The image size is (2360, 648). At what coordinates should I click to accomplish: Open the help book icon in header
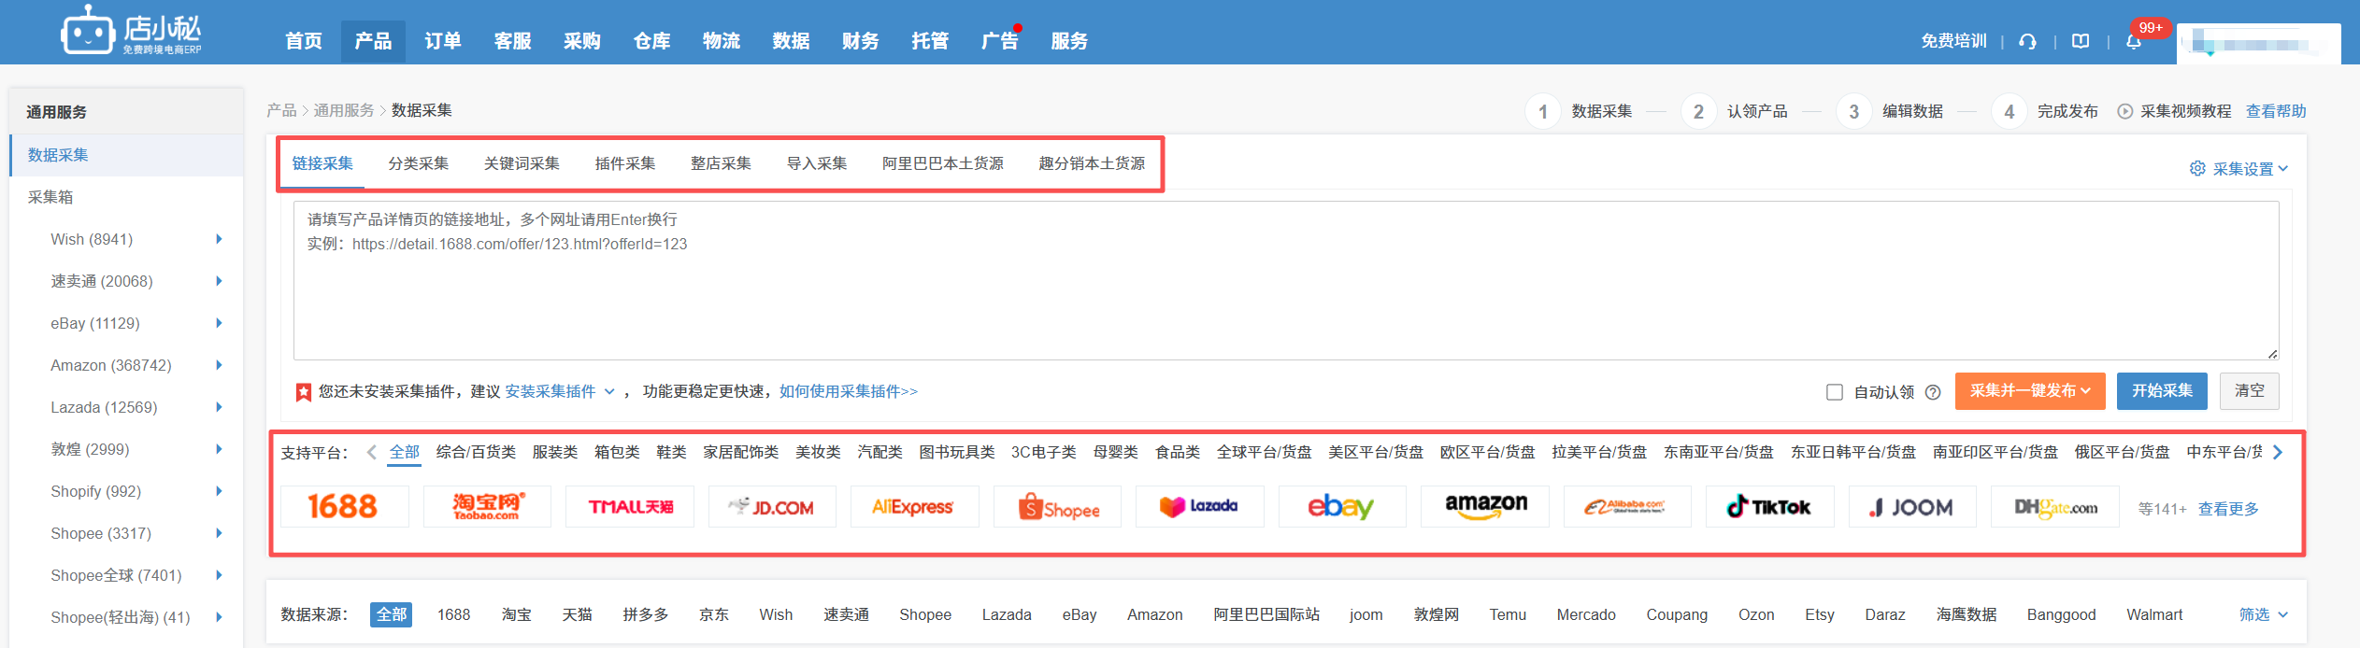tap(2081, 41)
